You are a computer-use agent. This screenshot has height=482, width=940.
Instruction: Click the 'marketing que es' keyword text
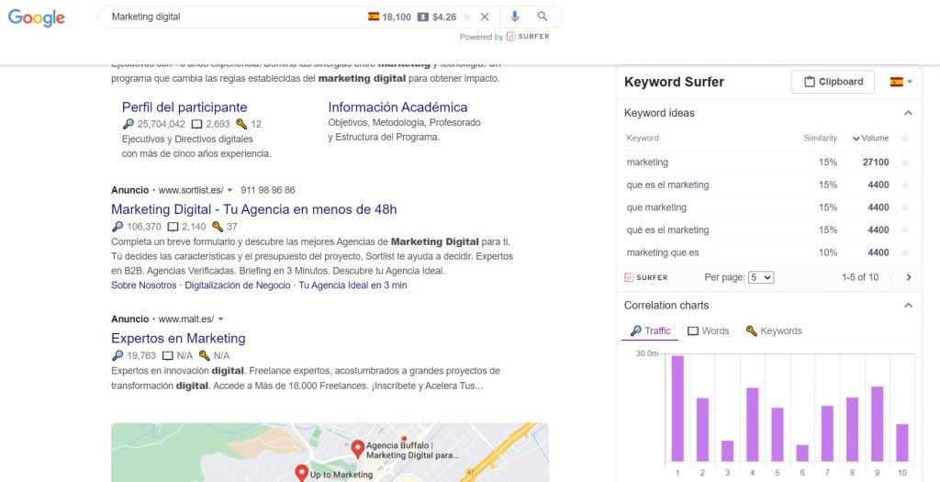(663, 252)
